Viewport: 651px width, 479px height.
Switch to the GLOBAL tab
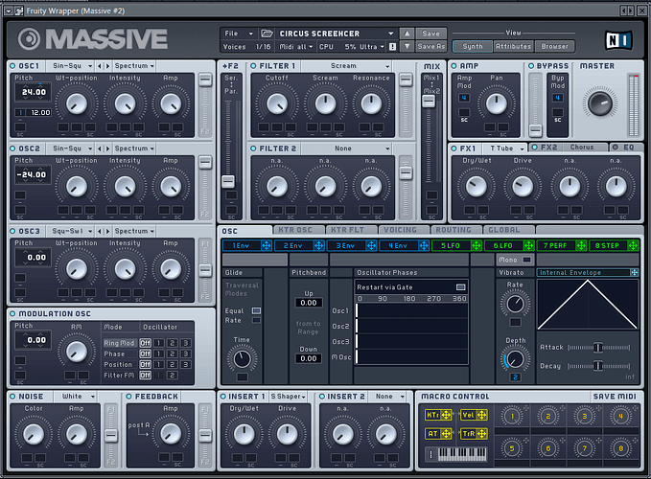pos(504,230)
